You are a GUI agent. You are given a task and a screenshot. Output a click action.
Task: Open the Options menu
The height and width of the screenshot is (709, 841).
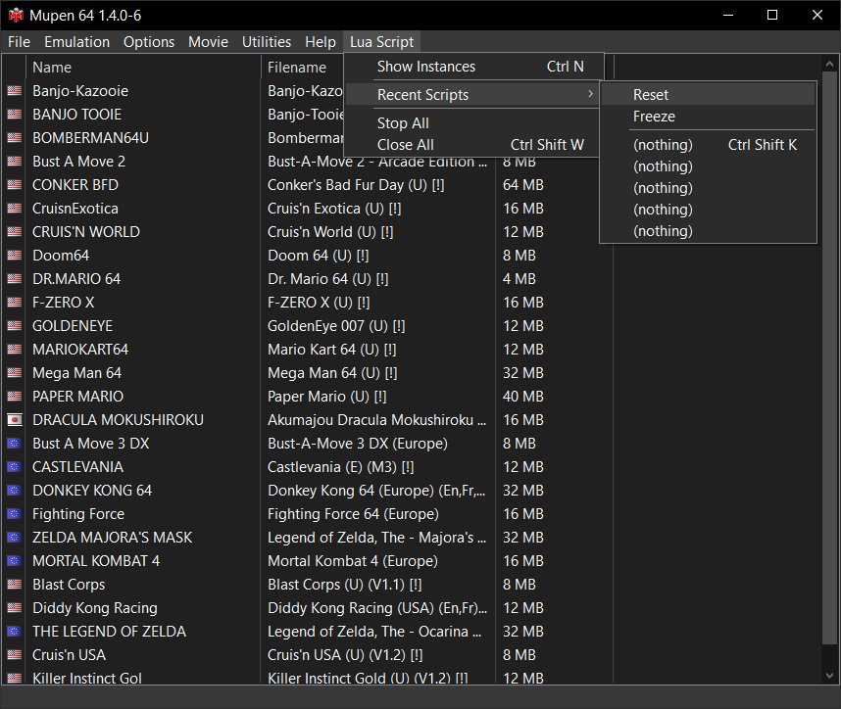[x=149, y=42]
